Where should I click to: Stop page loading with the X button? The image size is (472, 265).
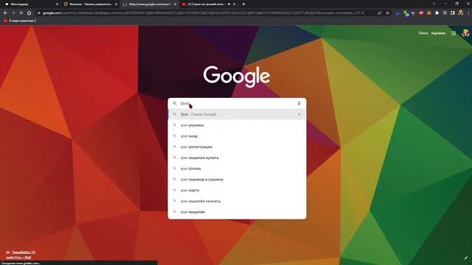click(x=21, y=13)
